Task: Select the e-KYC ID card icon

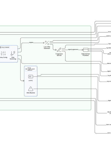Action: (31, 77)
